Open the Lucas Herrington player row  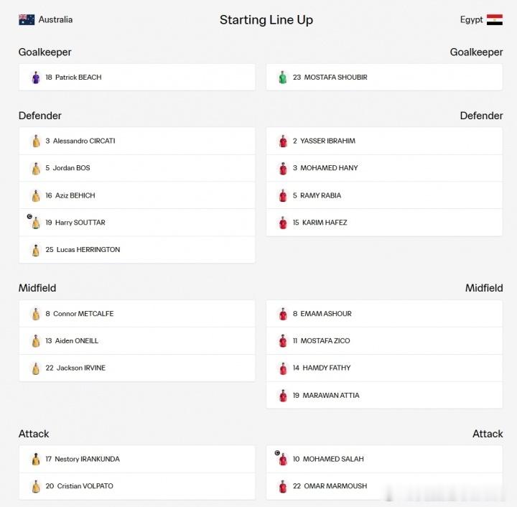coord(137,249)
